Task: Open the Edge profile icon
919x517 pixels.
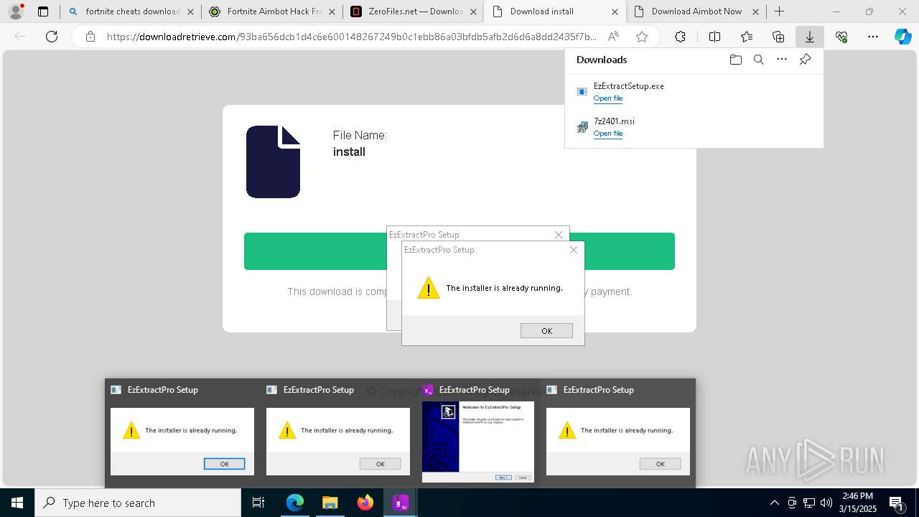Action: pyautogui.click(x=16, y=11)
